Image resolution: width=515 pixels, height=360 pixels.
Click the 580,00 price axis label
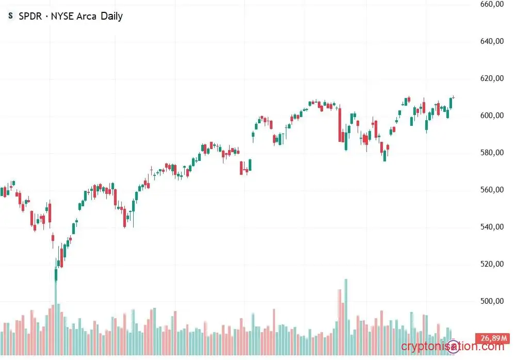(x=492, y=152)
